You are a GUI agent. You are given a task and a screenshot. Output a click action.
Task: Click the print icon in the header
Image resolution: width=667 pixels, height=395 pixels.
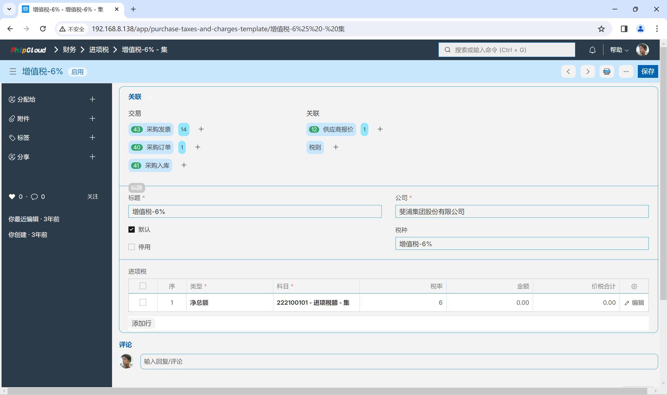pyautogui.click(x=607, y=72)
